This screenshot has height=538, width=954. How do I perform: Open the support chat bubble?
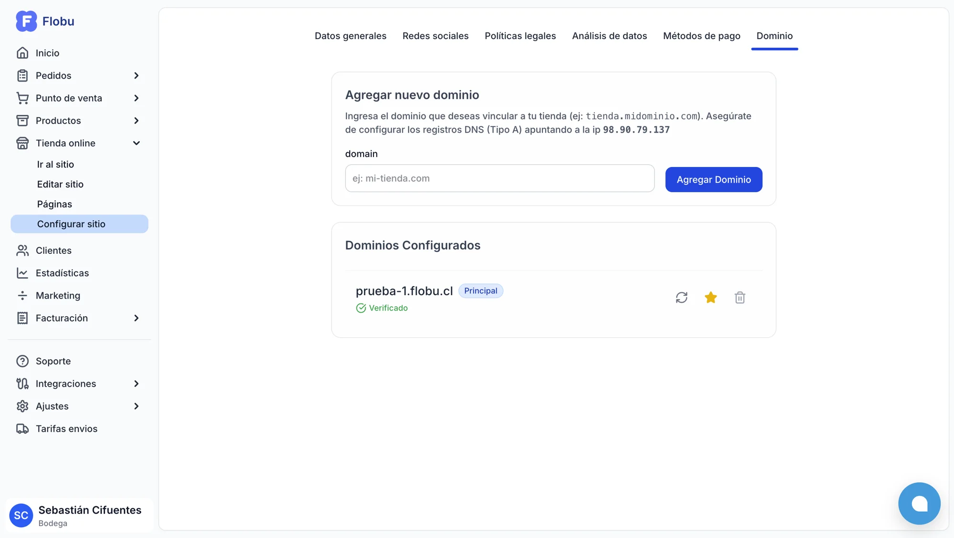click(x=919, y=503)
